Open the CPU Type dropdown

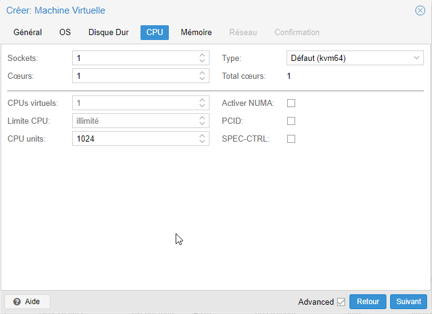pos(355,58)
